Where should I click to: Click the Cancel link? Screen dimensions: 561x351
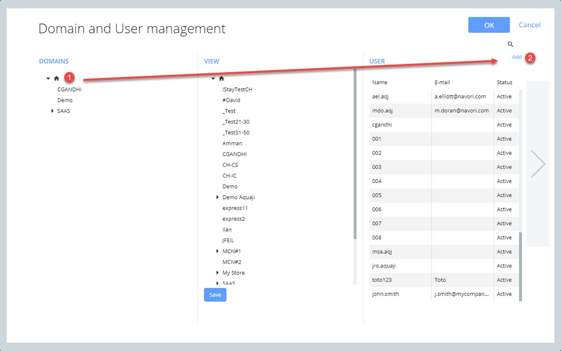(x=530, y=25)
